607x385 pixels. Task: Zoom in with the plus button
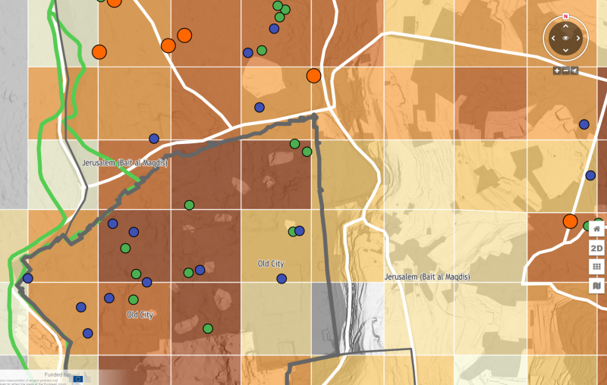pos(557,70)
